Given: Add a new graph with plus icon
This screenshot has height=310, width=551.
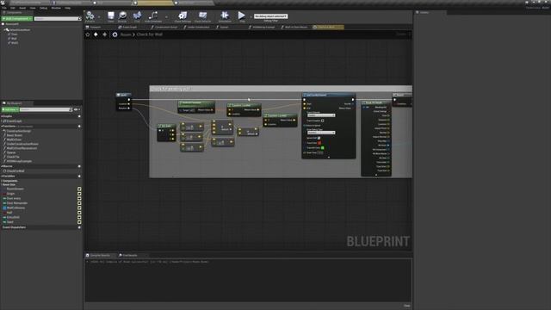Looking at the screenshot, I should tap(79, 116).
